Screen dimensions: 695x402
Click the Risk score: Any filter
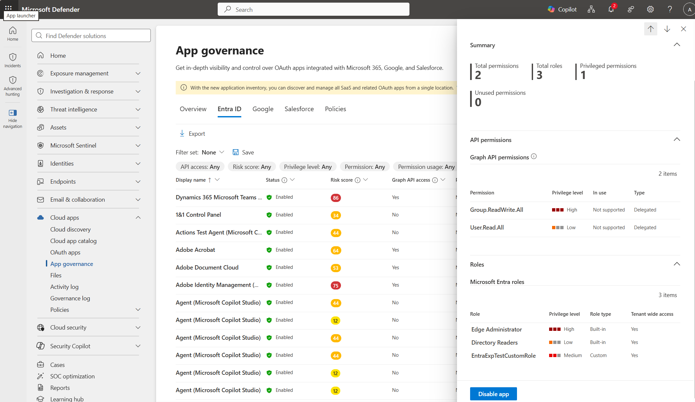252,167
